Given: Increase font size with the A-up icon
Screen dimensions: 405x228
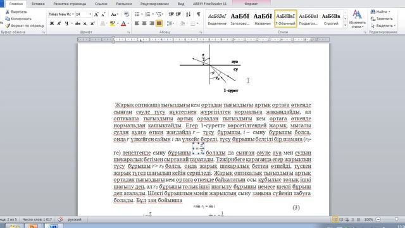Looking at the screenshot, I should (96, 15).
